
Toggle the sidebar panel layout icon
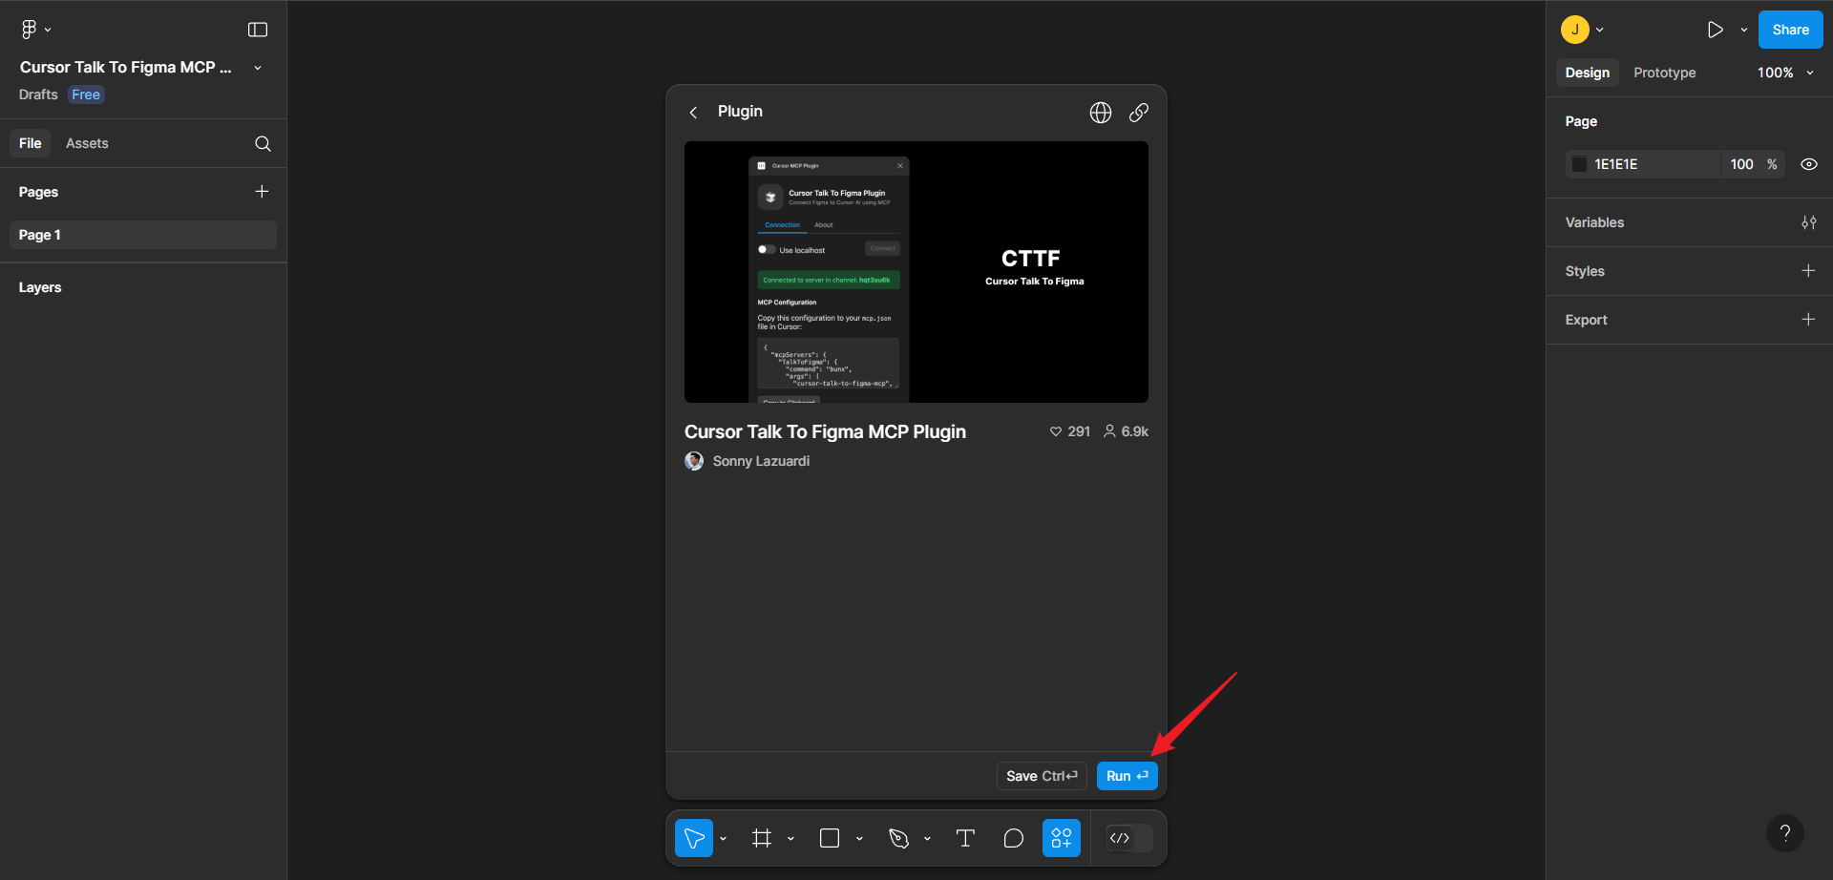pyautogui.click(x=258, y=30)
